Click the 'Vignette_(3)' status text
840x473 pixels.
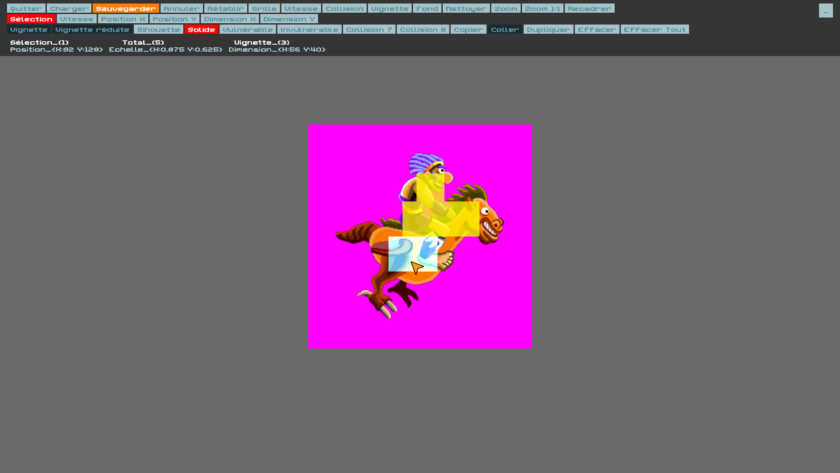click(x=262, y=42)
